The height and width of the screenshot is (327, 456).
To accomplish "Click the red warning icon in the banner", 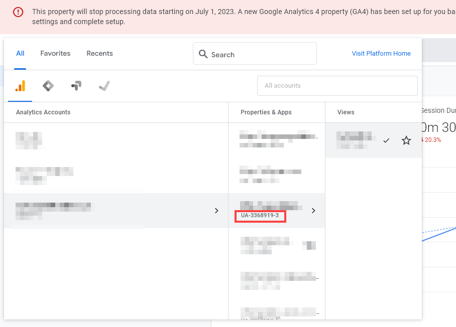I will pos(19,12).
